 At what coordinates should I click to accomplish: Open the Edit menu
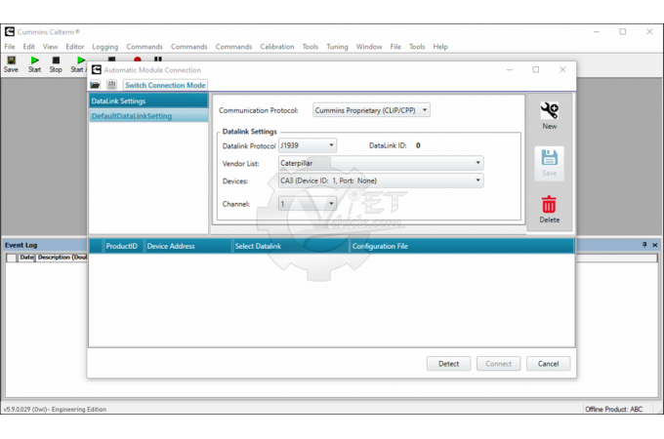tap(28, 47)
